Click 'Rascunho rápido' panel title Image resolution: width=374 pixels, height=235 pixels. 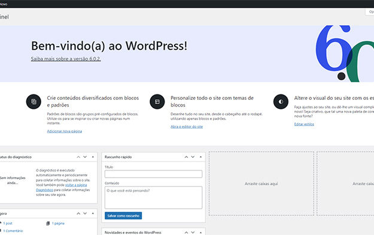click(118, 157)
